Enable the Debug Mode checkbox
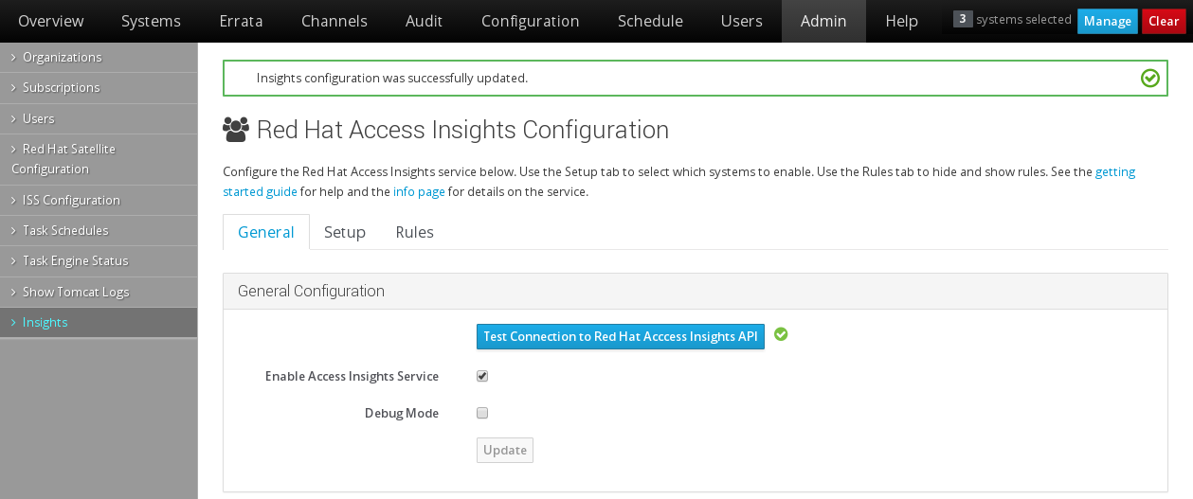 pyautogui.click(x=482, y=413)
